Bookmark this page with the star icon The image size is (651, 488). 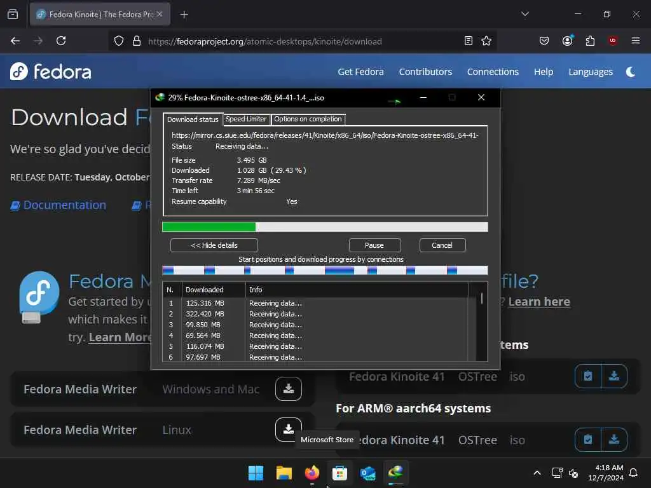(486, 41)
